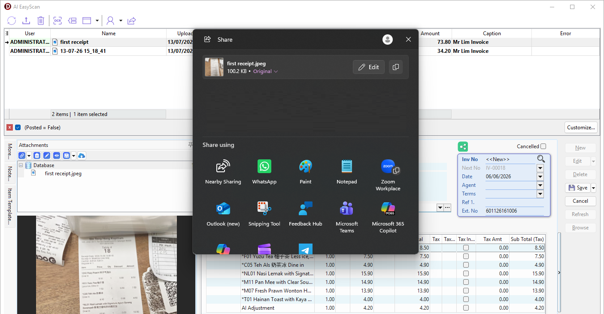This screenshot has width=604, height=314.
Task: Click the Ref 1. input field
Action: (514, 202)
